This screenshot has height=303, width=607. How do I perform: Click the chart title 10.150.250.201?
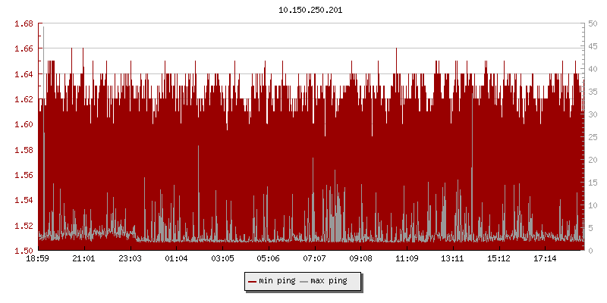click(x=310, y=10)
